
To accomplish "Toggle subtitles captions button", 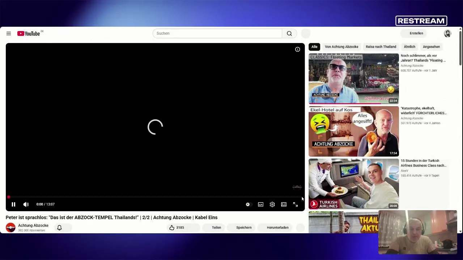I will pos(260,205).
